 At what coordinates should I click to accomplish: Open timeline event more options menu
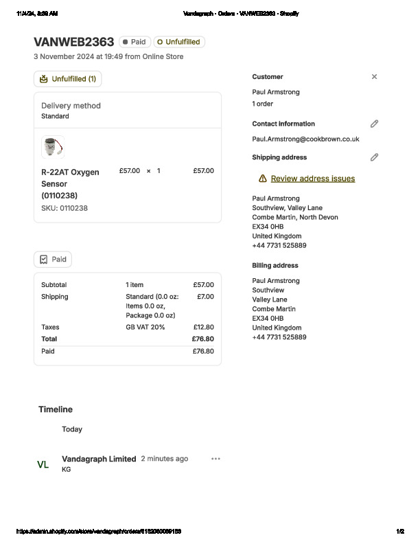click(x=215, y=459)
